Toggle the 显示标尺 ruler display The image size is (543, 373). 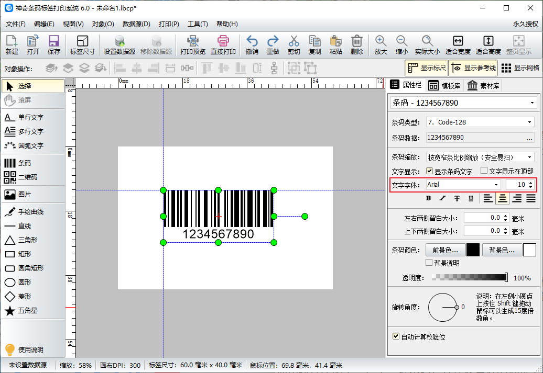tap(426, 68)
